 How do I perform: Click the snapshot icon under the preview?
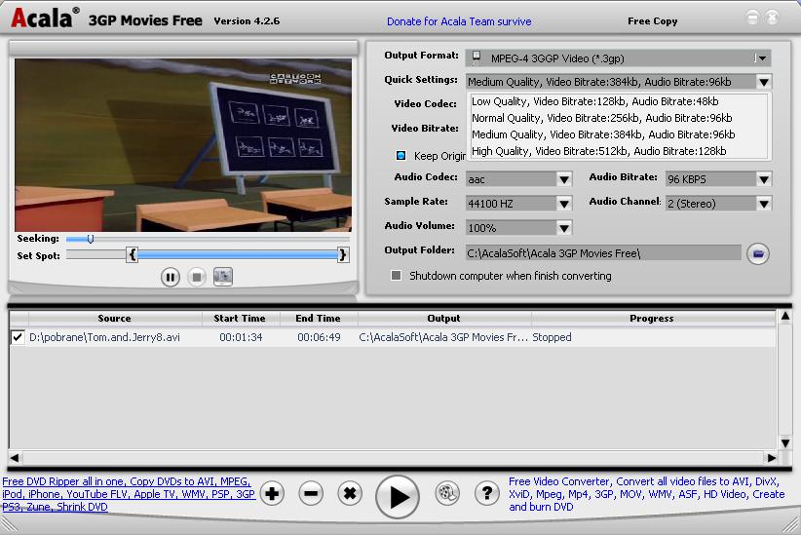point(223,277)
